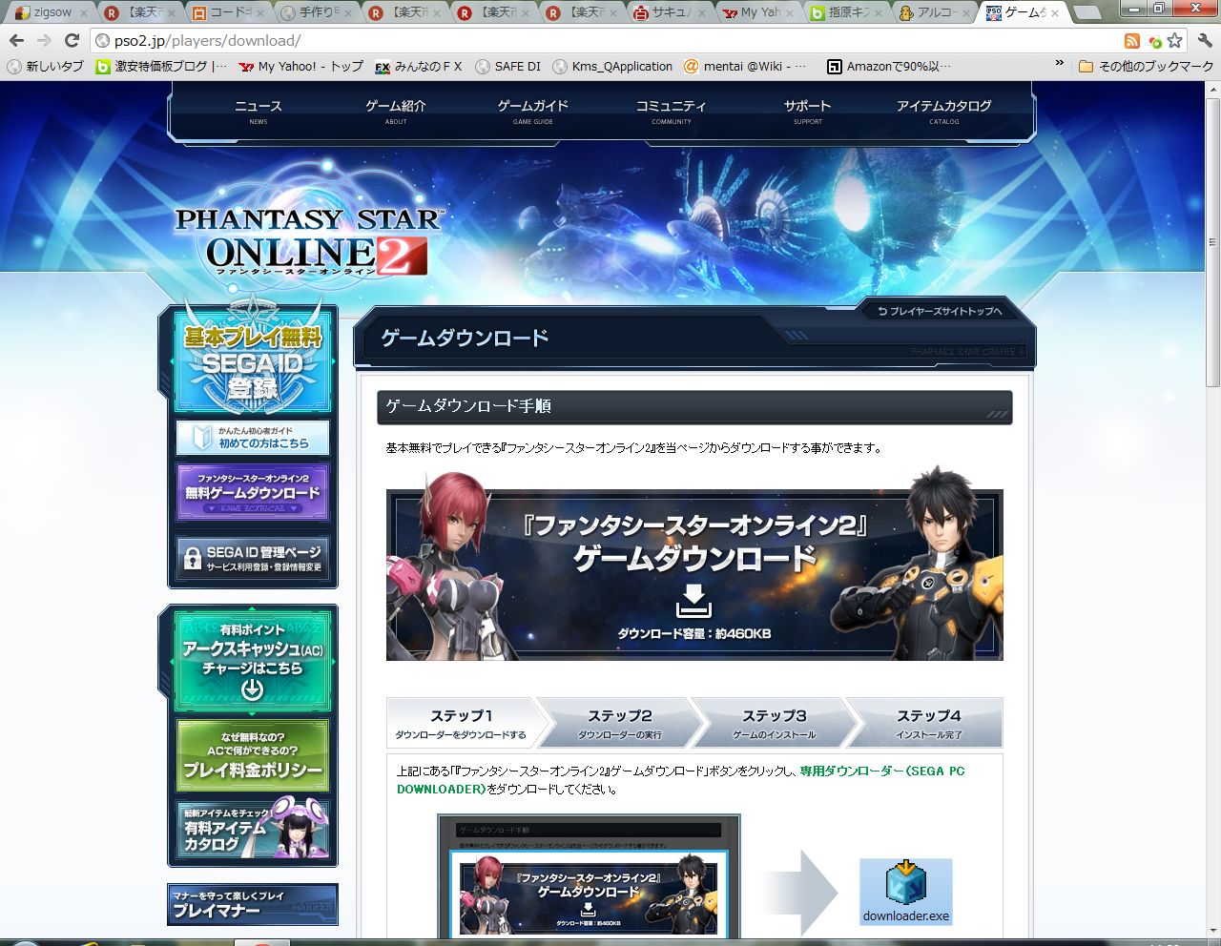Image resolution: width=1221 pixels, height=946 pixels.
Task: Click the extension icon beside the RSS icon
Action: tap(1154, 41)
